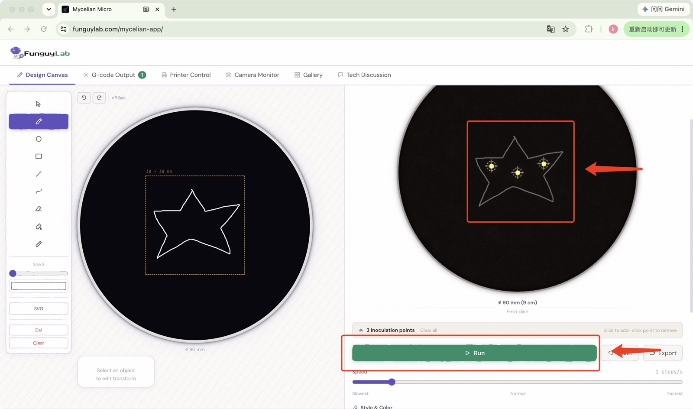Click the right inoculation point in preview
This screenshot has width=693, height=409.
pos(544,164)
